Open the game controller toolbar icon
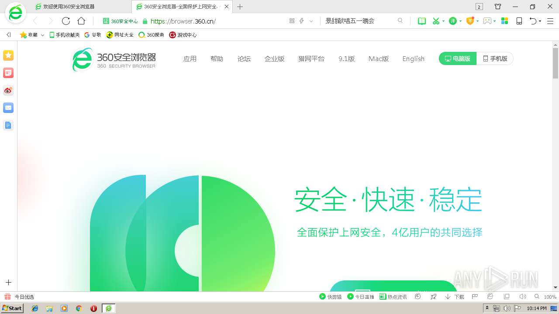 (487, 21)
